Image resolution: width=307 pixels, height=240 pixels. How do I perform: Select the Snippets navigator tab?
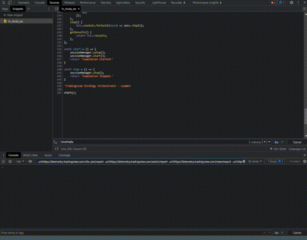click(x=18, y=9)
